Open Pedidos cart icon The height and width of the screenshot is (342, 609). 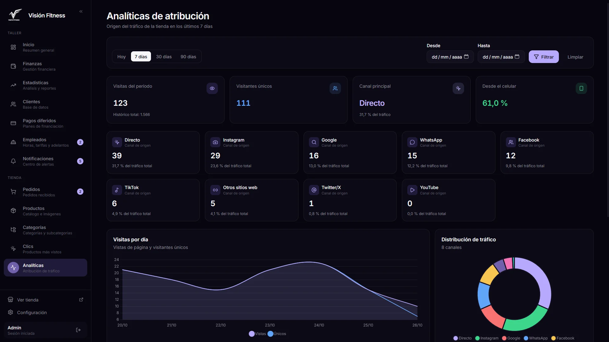(13, 192)
